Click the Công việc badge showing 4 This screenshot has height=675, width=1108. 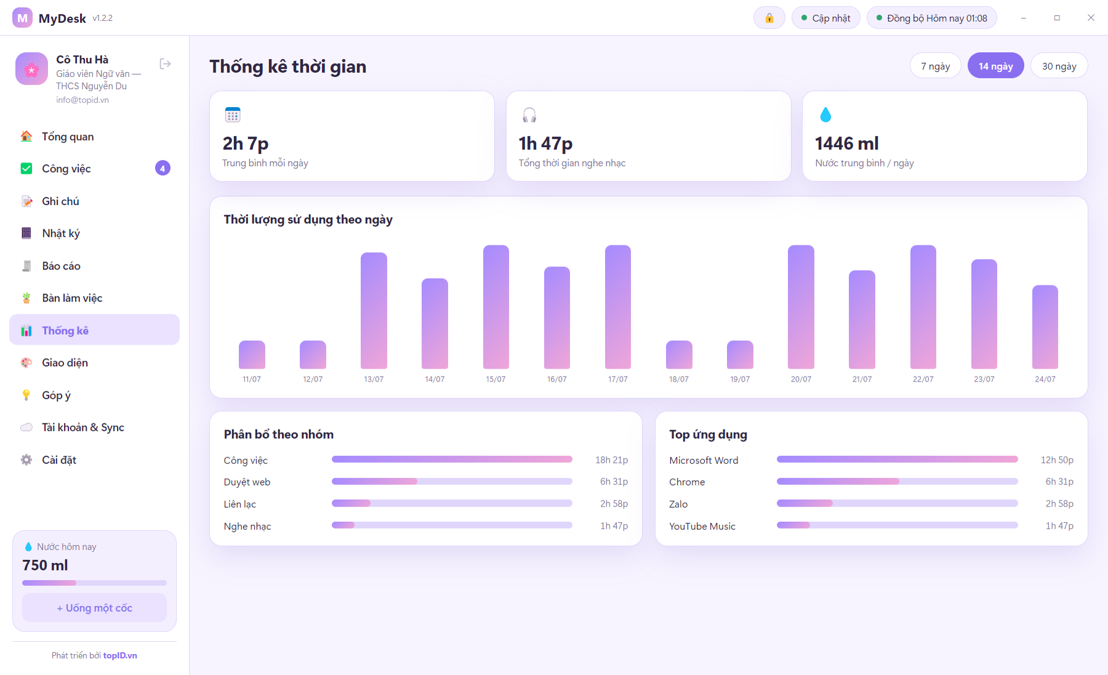click(x=163, y=169)
